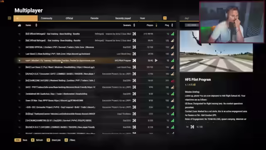This screenshot has width=266, height=150.
Task: Toggle favorite on EU/UK H.S.K.T server
Action: tap(20, 127)
